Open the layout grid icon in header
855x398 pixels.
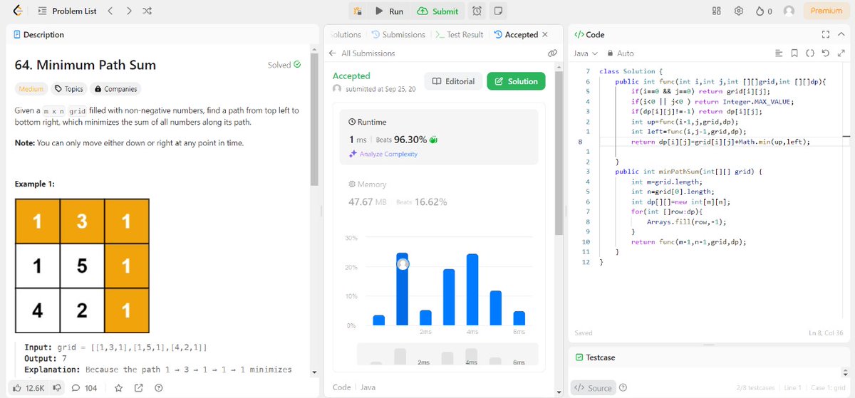[x=717, y=11]
